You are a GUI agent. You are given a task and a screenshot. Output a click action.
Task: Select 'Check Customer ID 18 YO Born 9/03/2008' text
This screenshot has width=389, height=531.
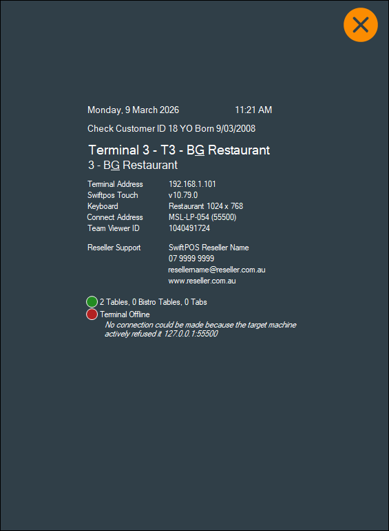click(171, 129)
